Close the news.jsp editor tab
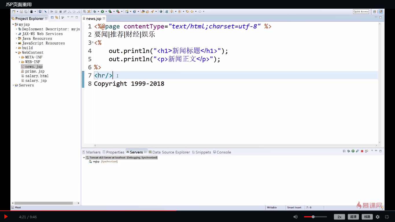Image resolution: width=395 pixels, height=222 pixels. click(104, 18)
